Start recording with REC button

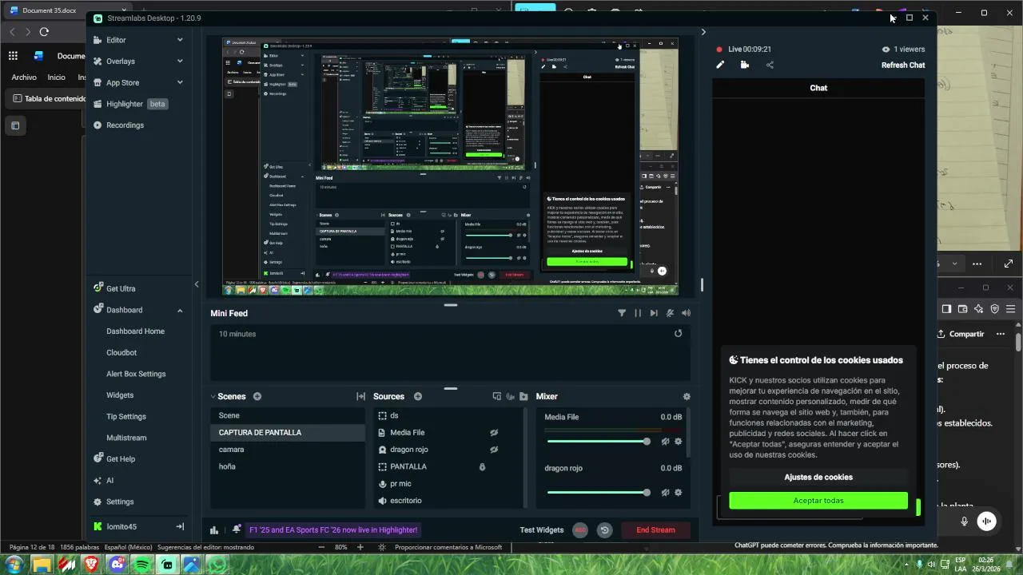pyautogui.click(x=580, y=529)
